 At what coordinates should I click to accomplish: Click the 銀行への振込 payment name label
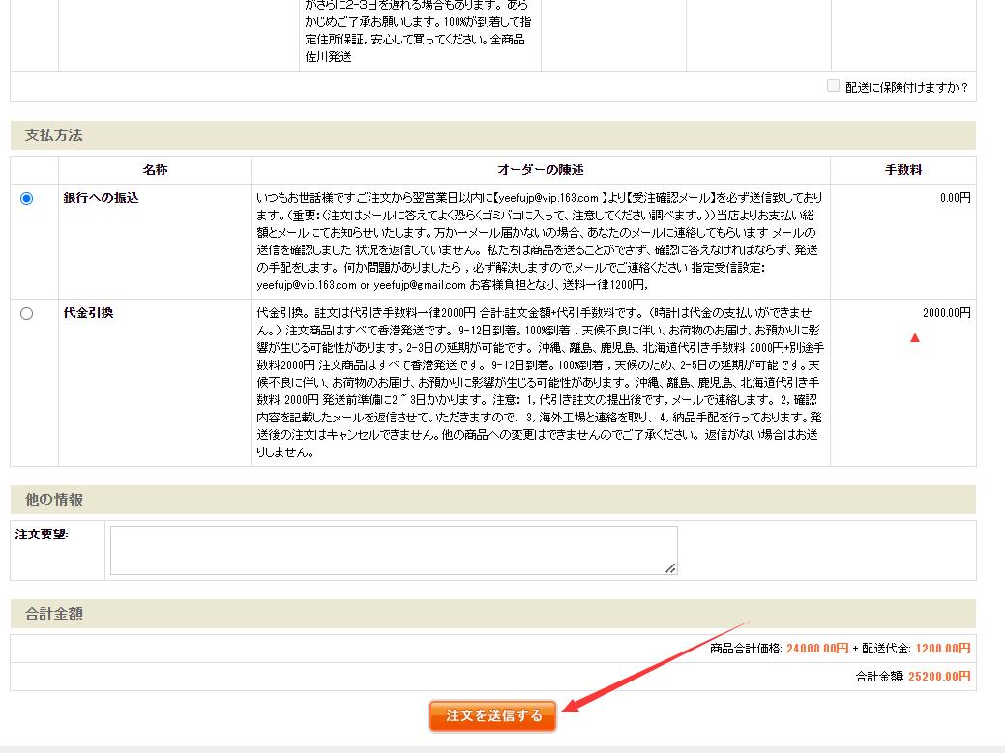[x=102, y=198]
